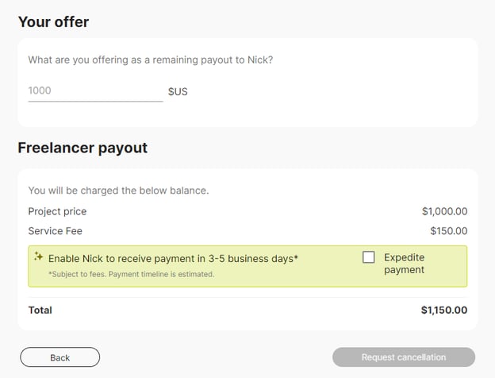Click the Total label
The width and height of the screenshot is (495, 378).
click(x=40, y=310)
